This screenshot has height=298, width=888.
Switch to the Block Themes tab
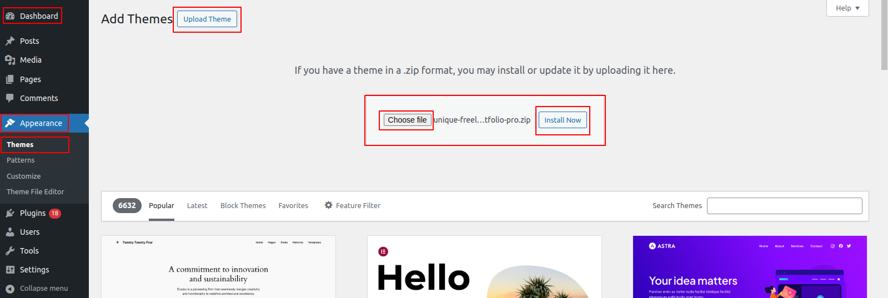click(243, 205)
